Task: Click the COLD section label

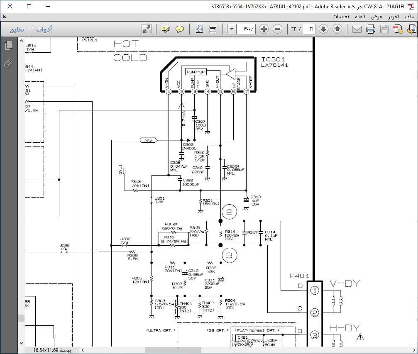Action: pyautogui.click(x=130, y=58)
